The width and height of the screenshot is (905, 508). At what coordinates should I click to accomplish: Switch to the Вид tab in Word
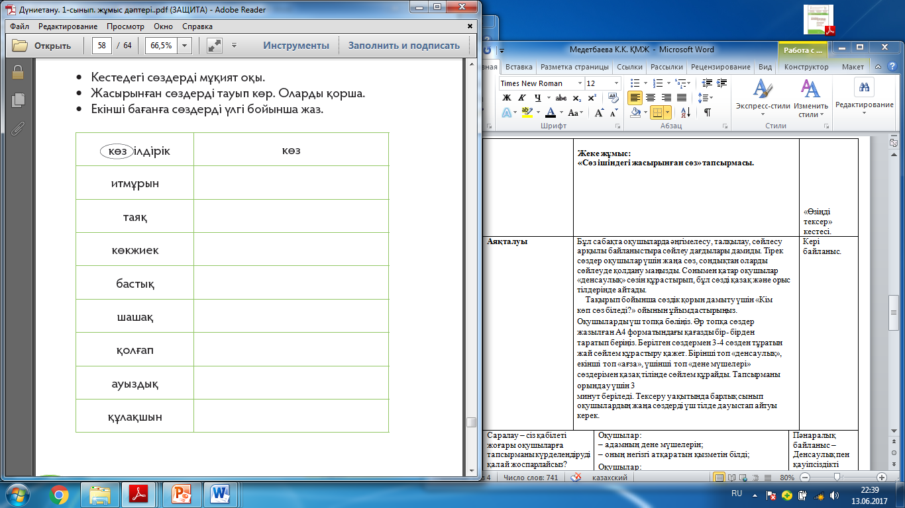coord(765,67)
